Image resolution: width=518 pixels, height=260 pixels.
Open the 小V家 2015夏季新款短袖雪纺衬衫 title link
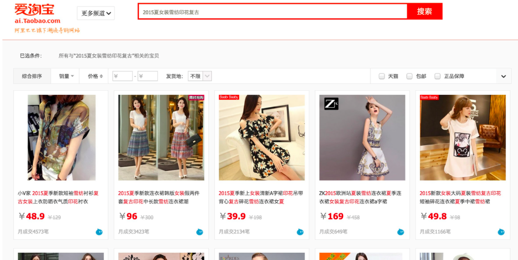click(58, 197)
